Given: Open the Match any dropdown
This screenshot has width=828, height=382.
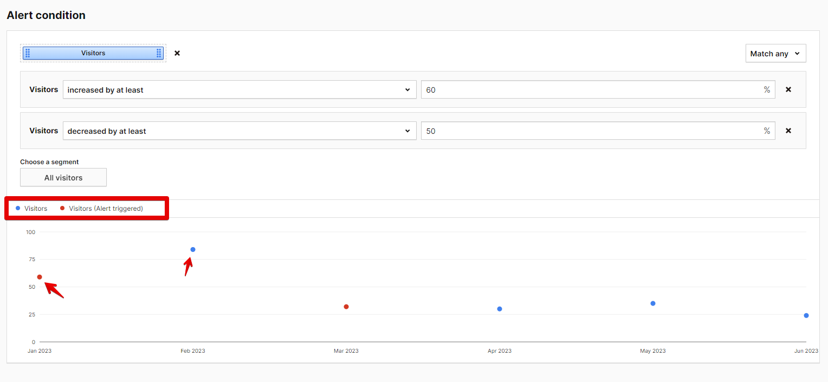Looking at the screenshot, I should pyautogui.click(x=775, y=54).
